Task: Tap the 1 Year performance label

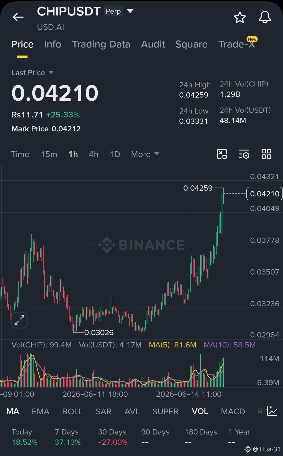Action: tap(239, 432)
